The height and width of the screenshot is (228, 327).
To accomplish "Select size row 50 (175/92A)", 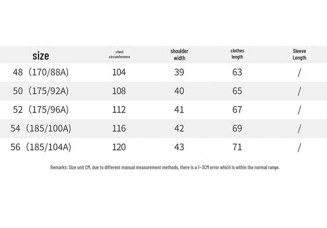I will [x=163, y=91].
